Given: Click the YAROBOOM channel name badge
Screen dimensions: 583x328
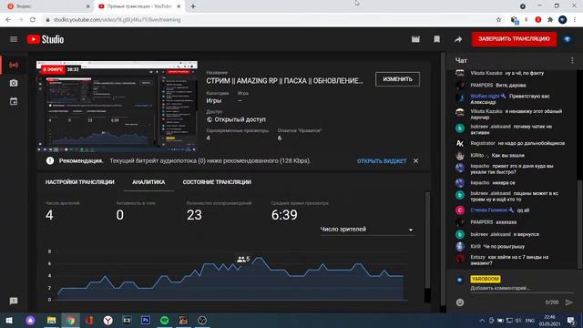Looking at the screenshot, I should pos(485,279).
